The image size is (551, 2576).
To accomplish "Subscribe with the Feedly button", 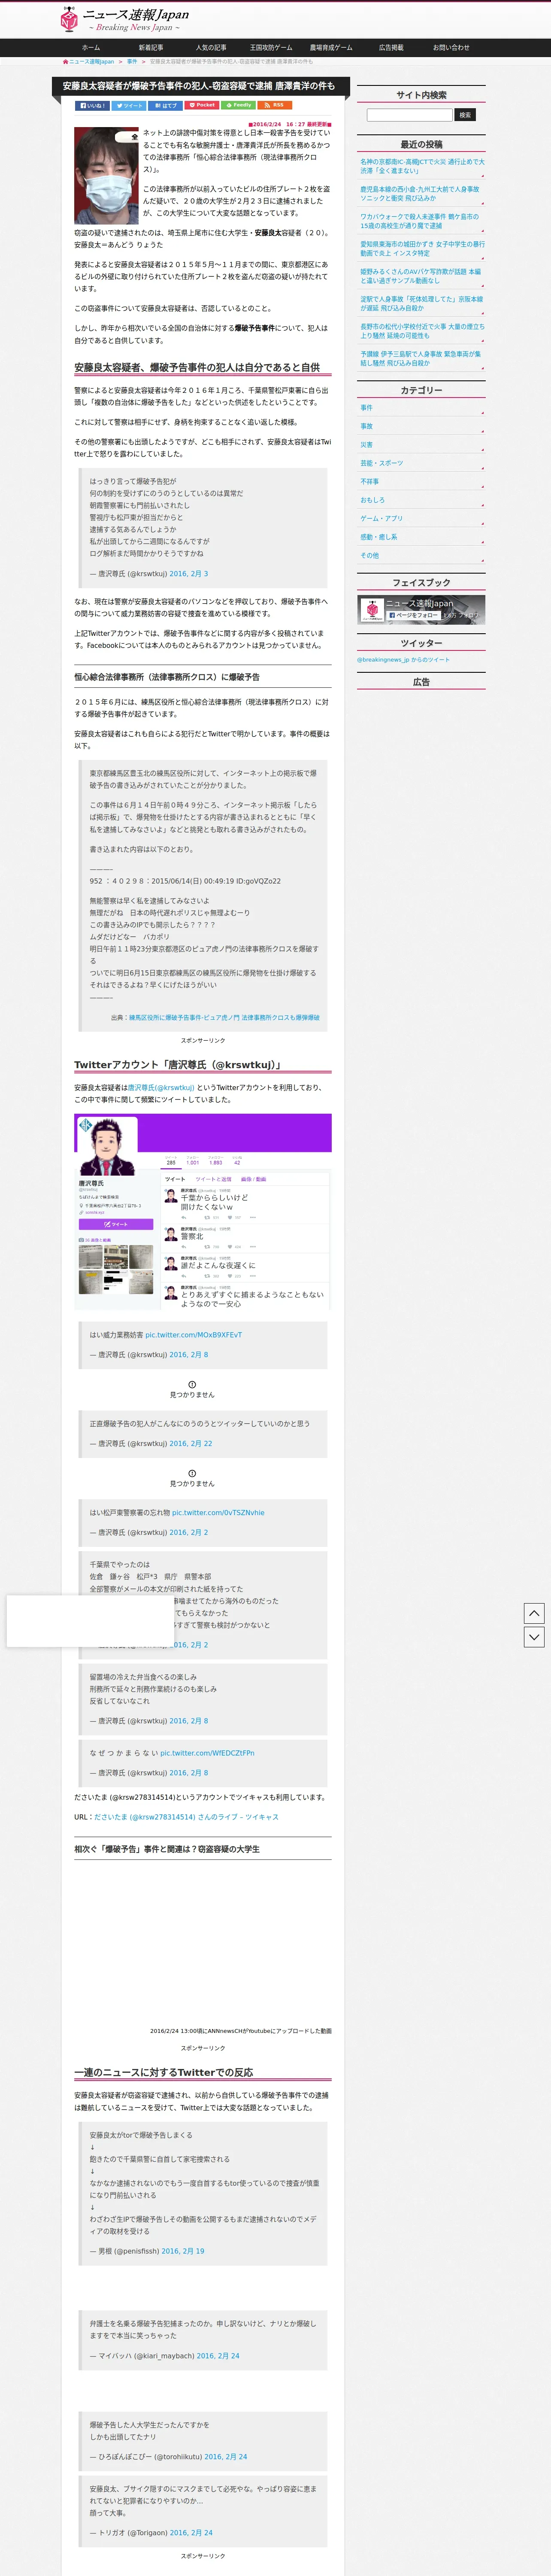I will pos(238,105).
